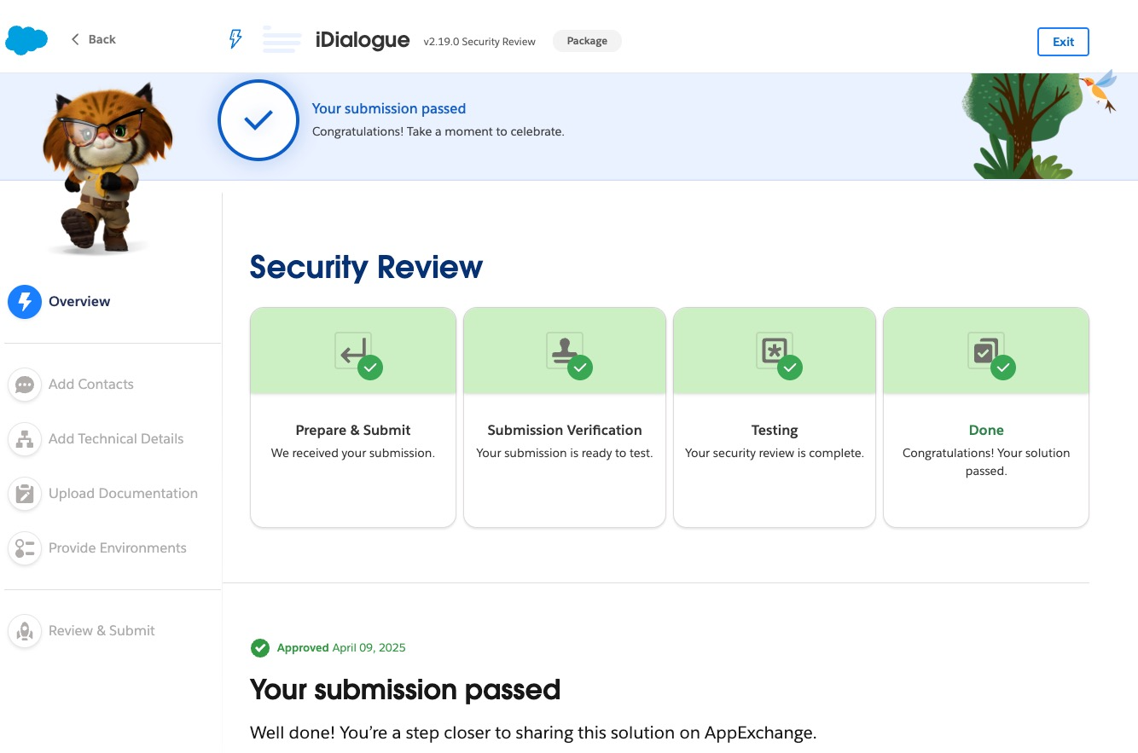The height and width of the screenshot is (753, 1138).
Task: Exit the security review wizard
Action: click(x=1063, y=42)
